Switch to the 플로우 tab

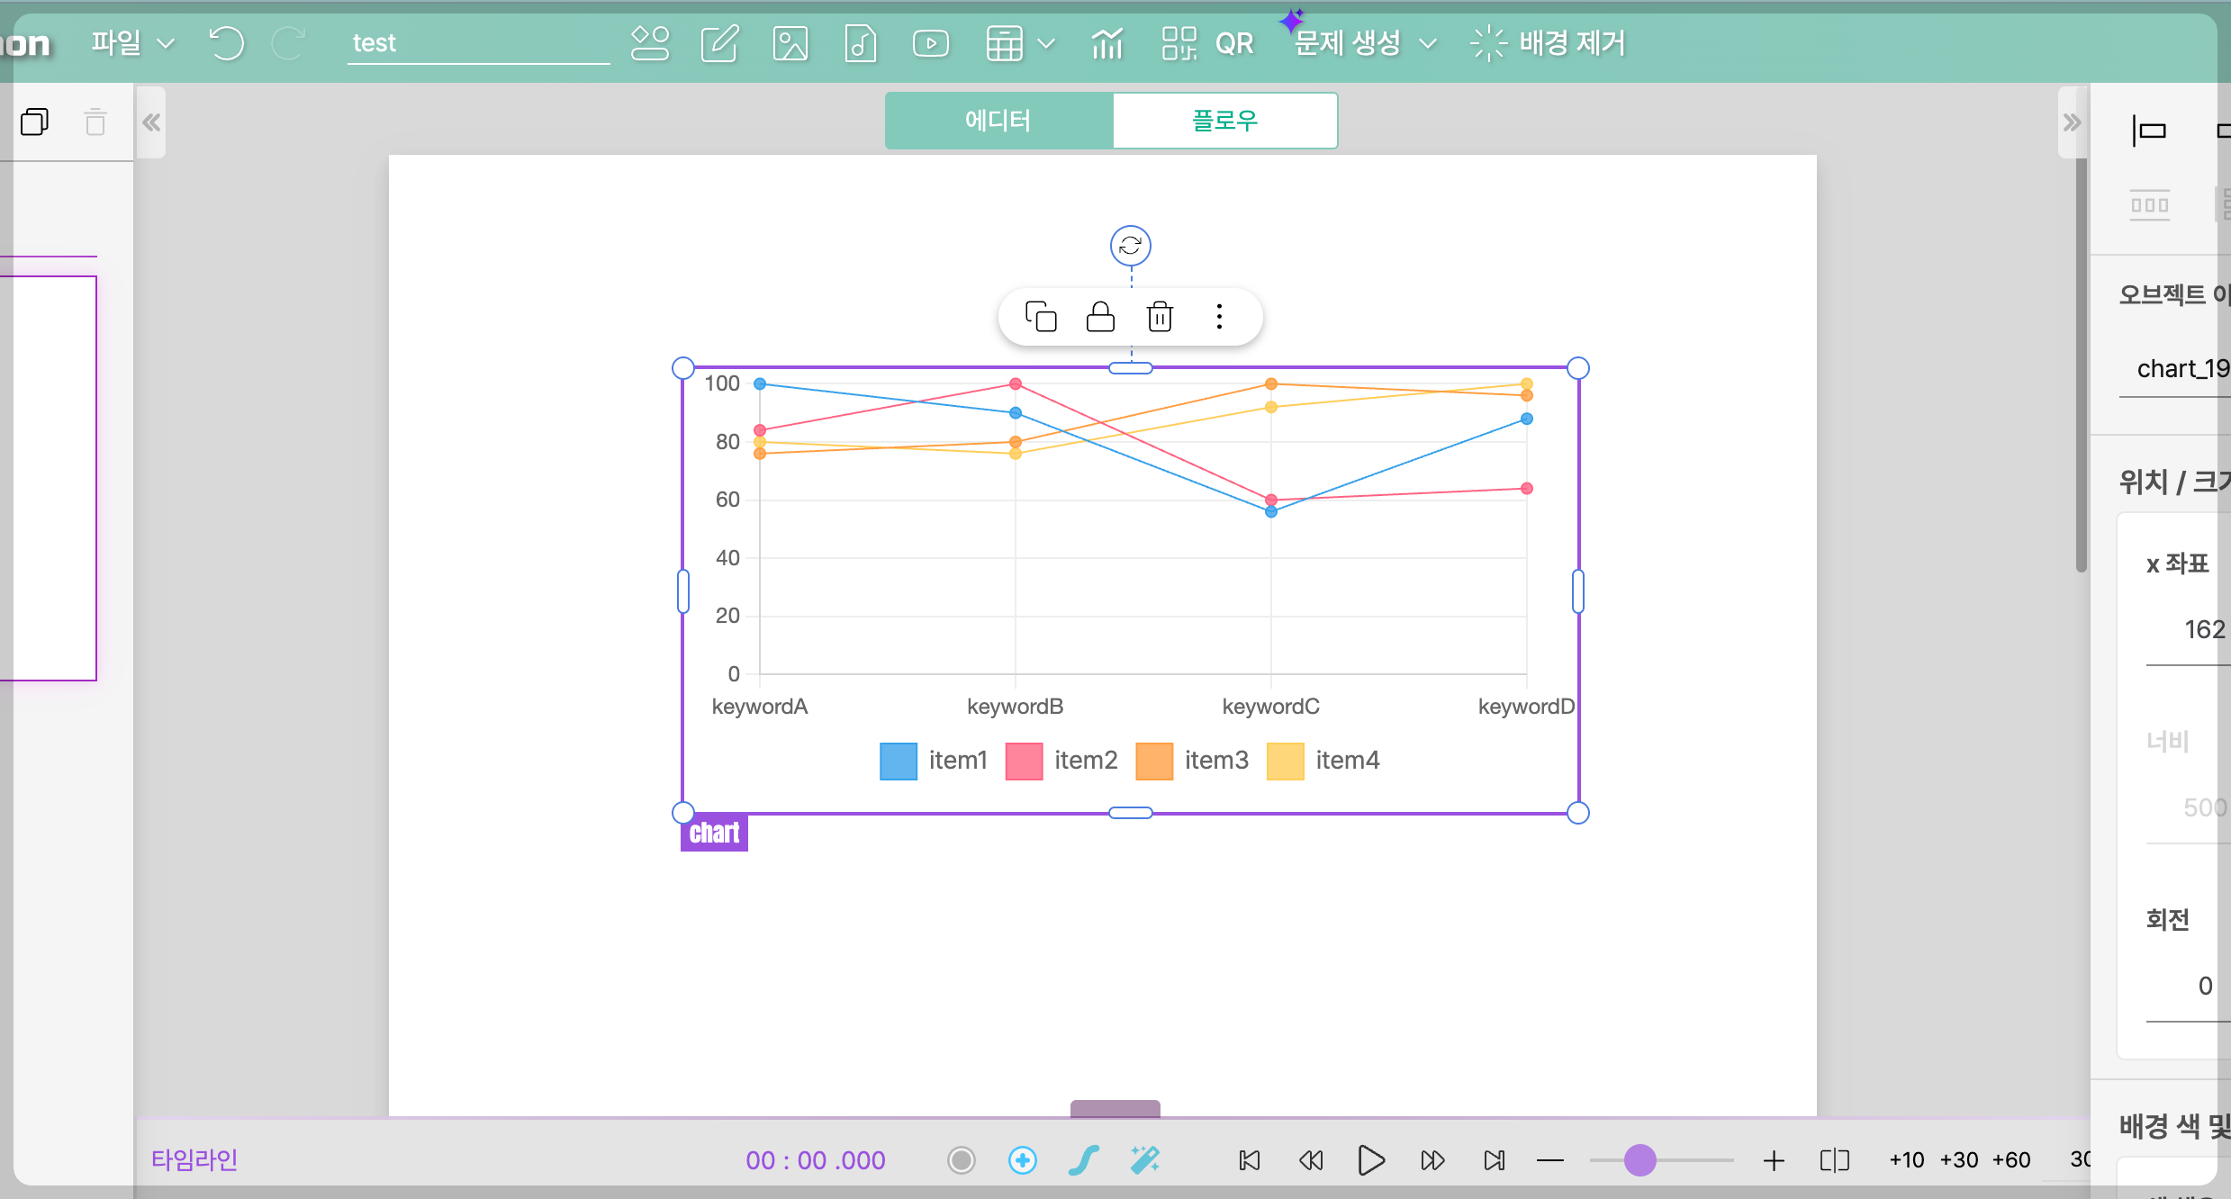pos(1224,121)
